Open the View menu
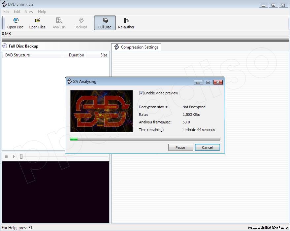The image size is (290, 231). click(29, 12)
